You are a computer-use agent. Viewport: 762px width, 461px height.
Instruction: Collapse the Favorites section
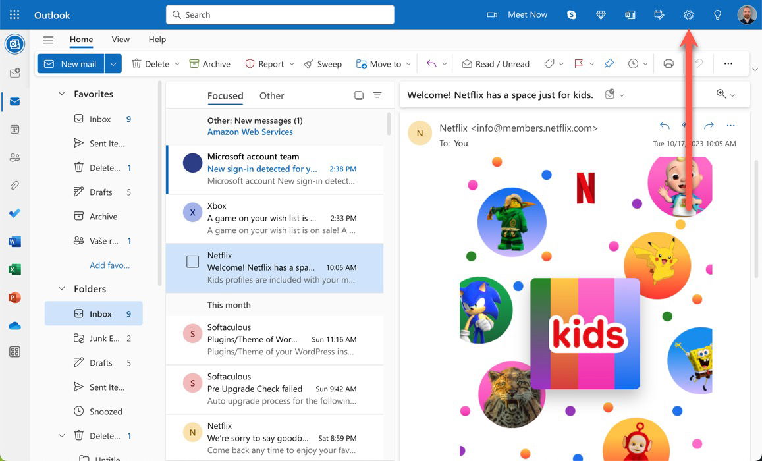[x=61, y=94]
